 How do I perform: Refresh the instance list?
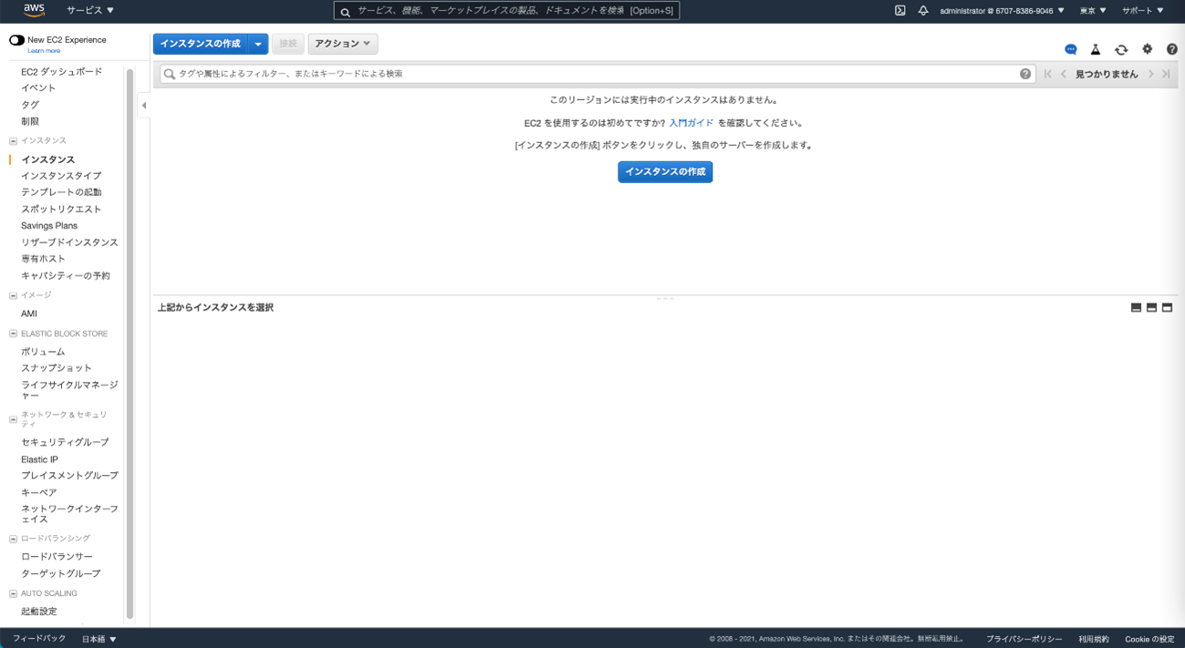click(x=1121, y=49)
